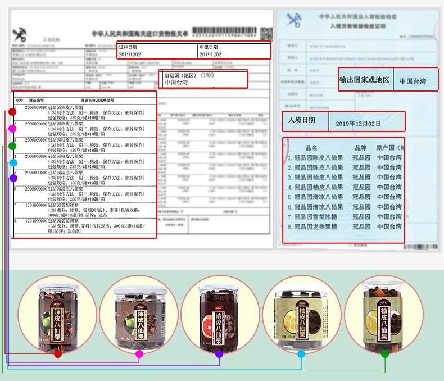
Task: Click the 入境日期 label box
Action: tap(303, 121)
